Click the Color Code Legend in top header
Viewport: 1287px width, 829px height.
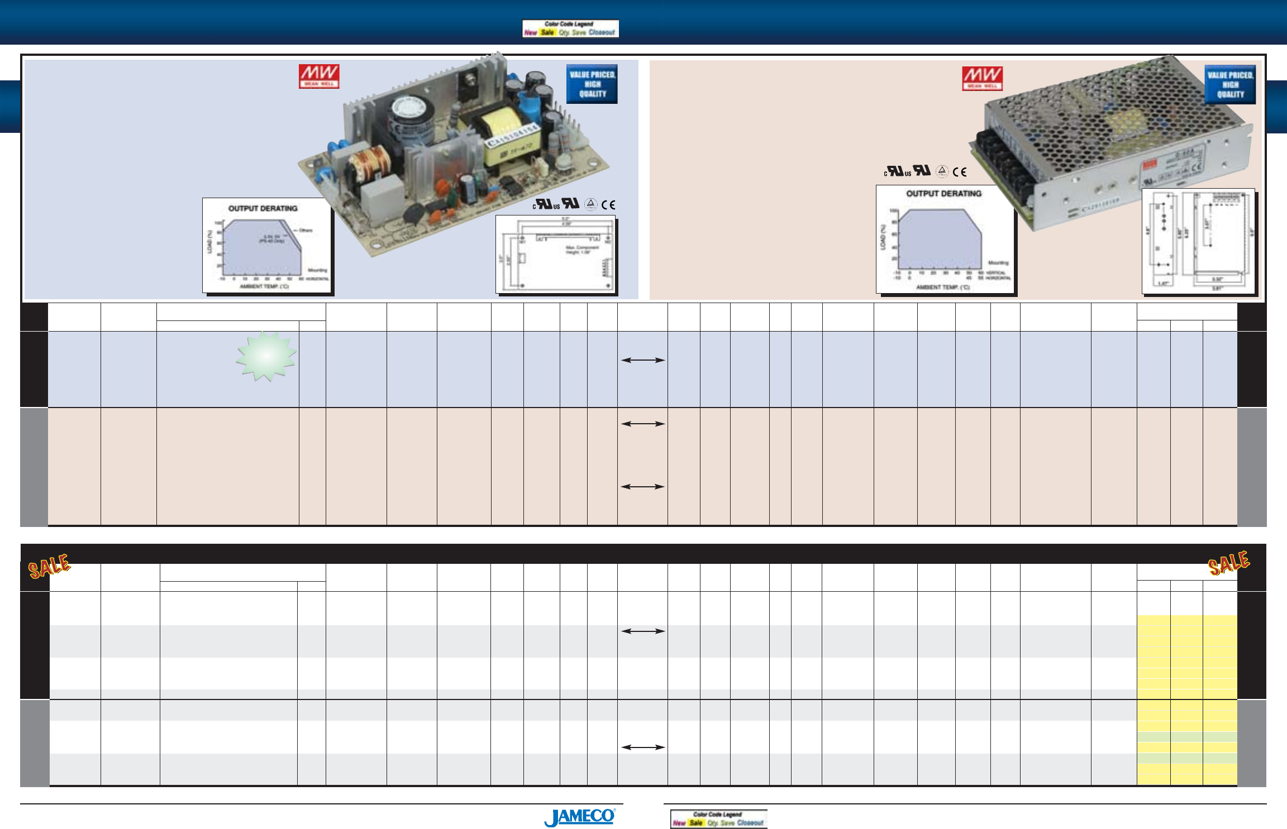tap(570, 28)
